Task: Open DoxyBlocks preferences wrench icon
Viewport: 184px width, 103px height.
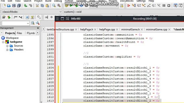Action: (39, 17)
